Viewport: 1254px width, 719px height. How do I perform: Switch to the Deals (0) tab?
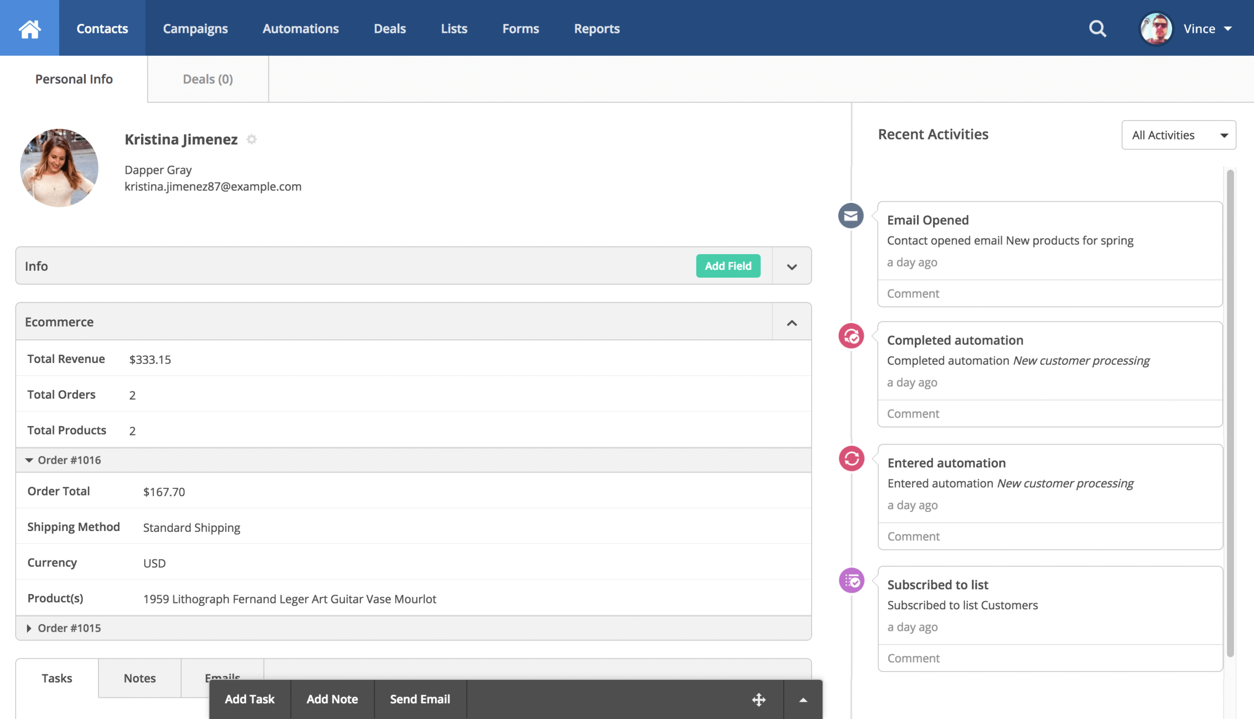(x=207, y=79)
